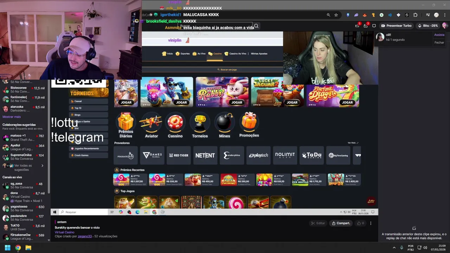450x253 pixels.
Task: Select the Games Global provider logo
Action: coord(152,155)
